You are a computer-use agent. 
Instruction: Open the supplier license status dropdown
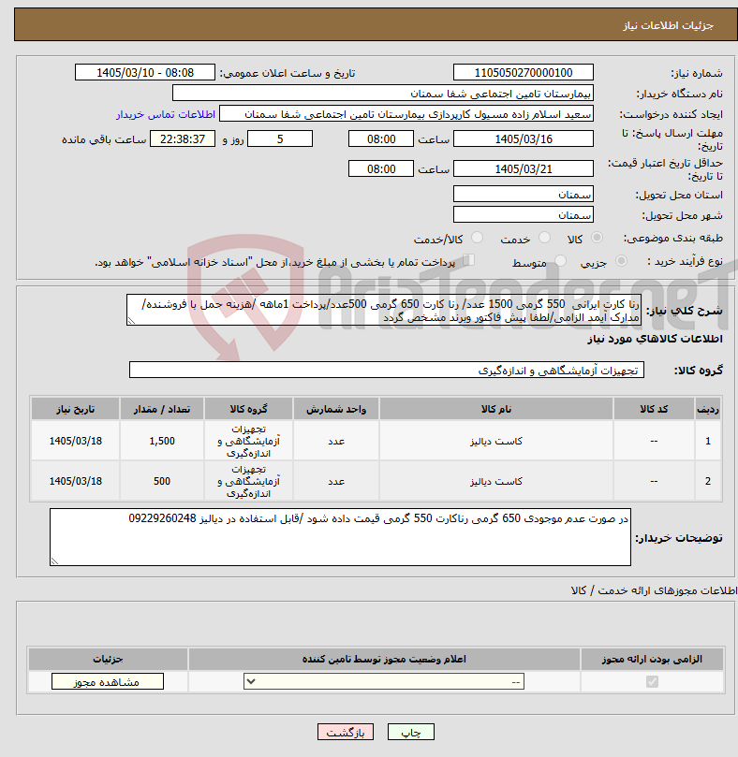384,682
